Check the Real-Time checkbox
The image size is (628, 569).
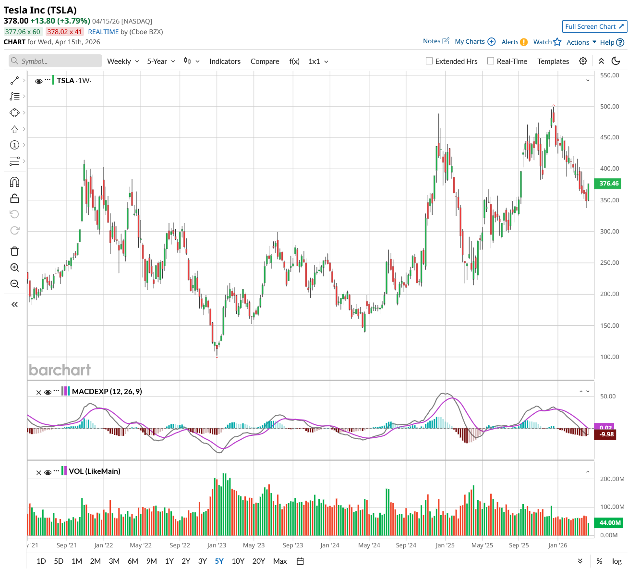(491, 61)
